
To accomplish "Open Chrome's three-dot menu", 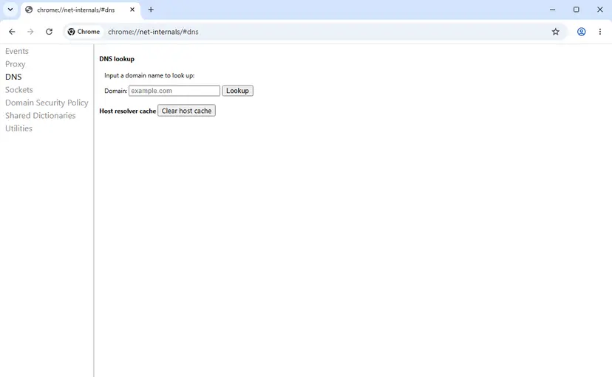I will pyautogui.click(x=600, y=32).
